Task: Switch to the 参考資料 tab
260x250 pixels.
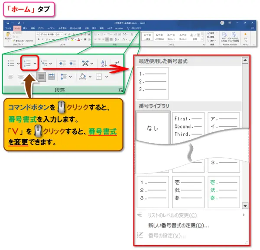Action: [x=62, y=28]
